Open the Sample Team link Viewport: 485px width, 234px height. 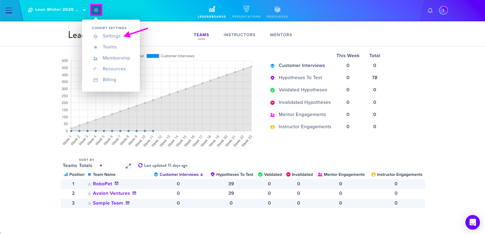pos(108,203)
